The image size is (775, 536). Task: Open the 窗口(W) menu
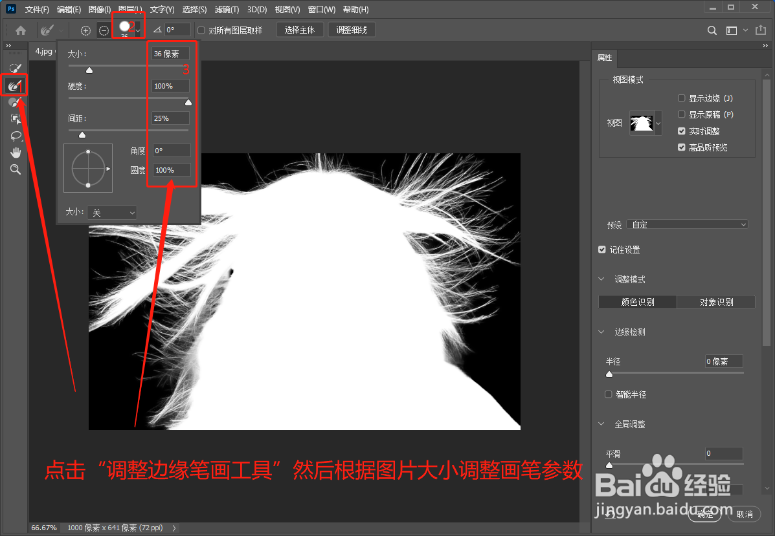pos(321,10)
